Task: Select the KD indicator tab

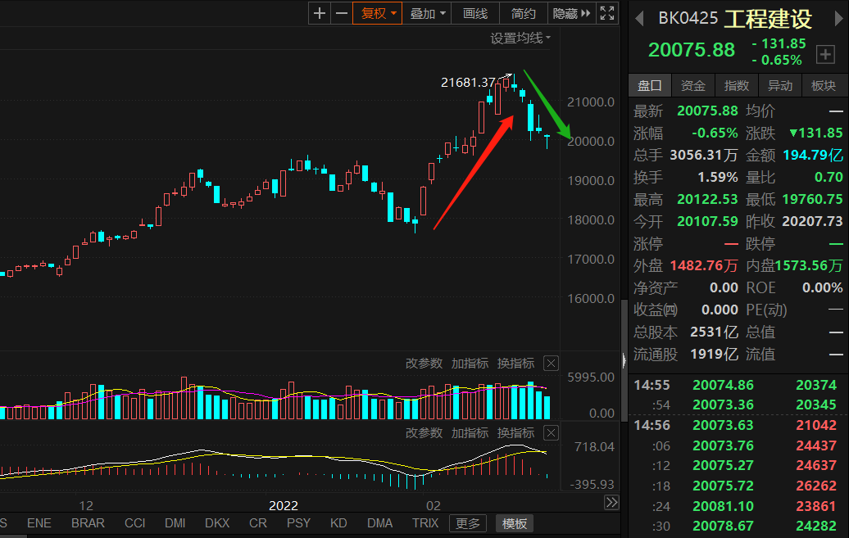Action: (x=338, y=523)
